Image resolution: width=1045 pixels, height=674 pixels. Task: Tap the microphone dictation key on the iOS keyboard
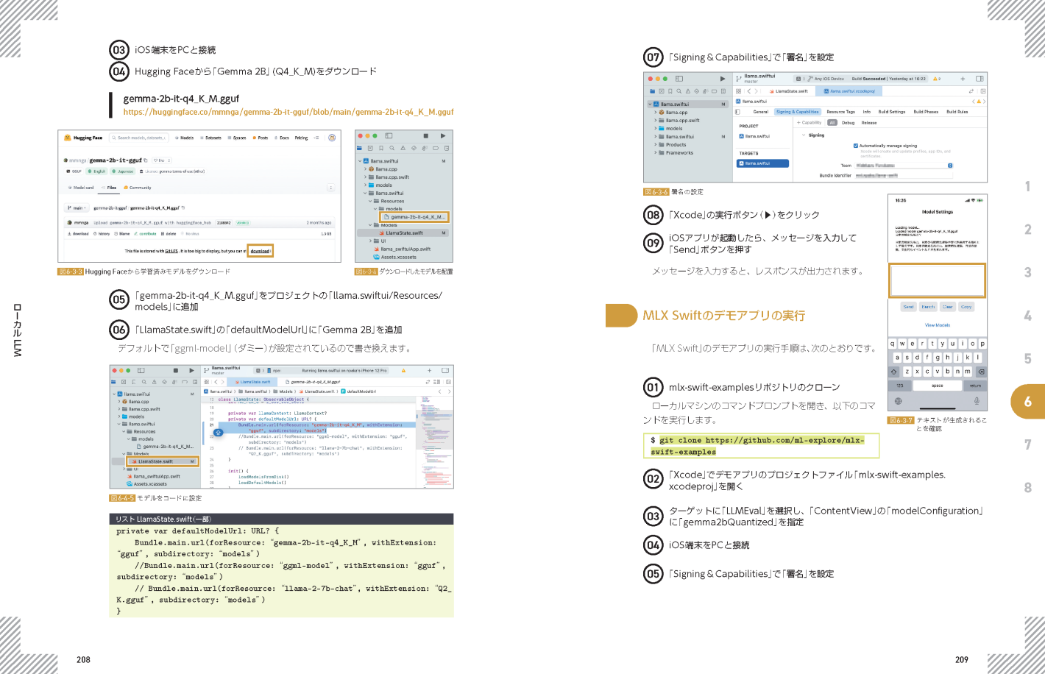click(x=977, y=401)
